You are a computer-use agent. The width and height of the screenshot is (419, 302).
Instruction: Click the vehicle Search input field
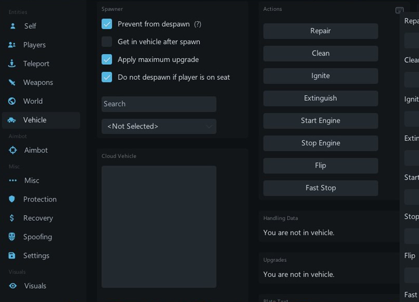tap(159, 104)
